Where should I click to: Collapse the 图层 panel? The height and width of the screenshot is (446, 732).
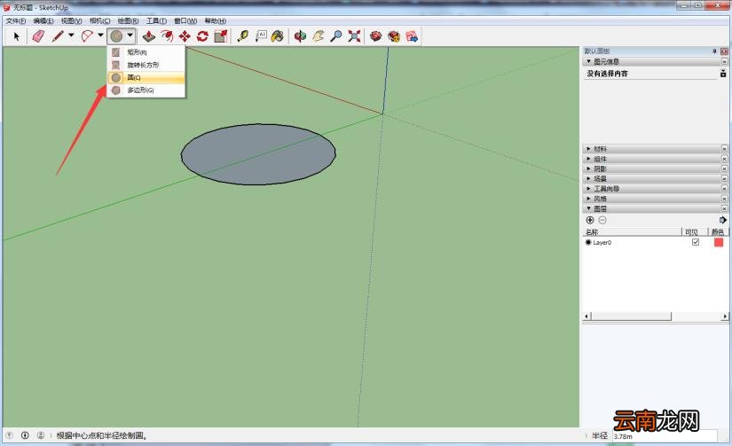[x=656, y=208]
